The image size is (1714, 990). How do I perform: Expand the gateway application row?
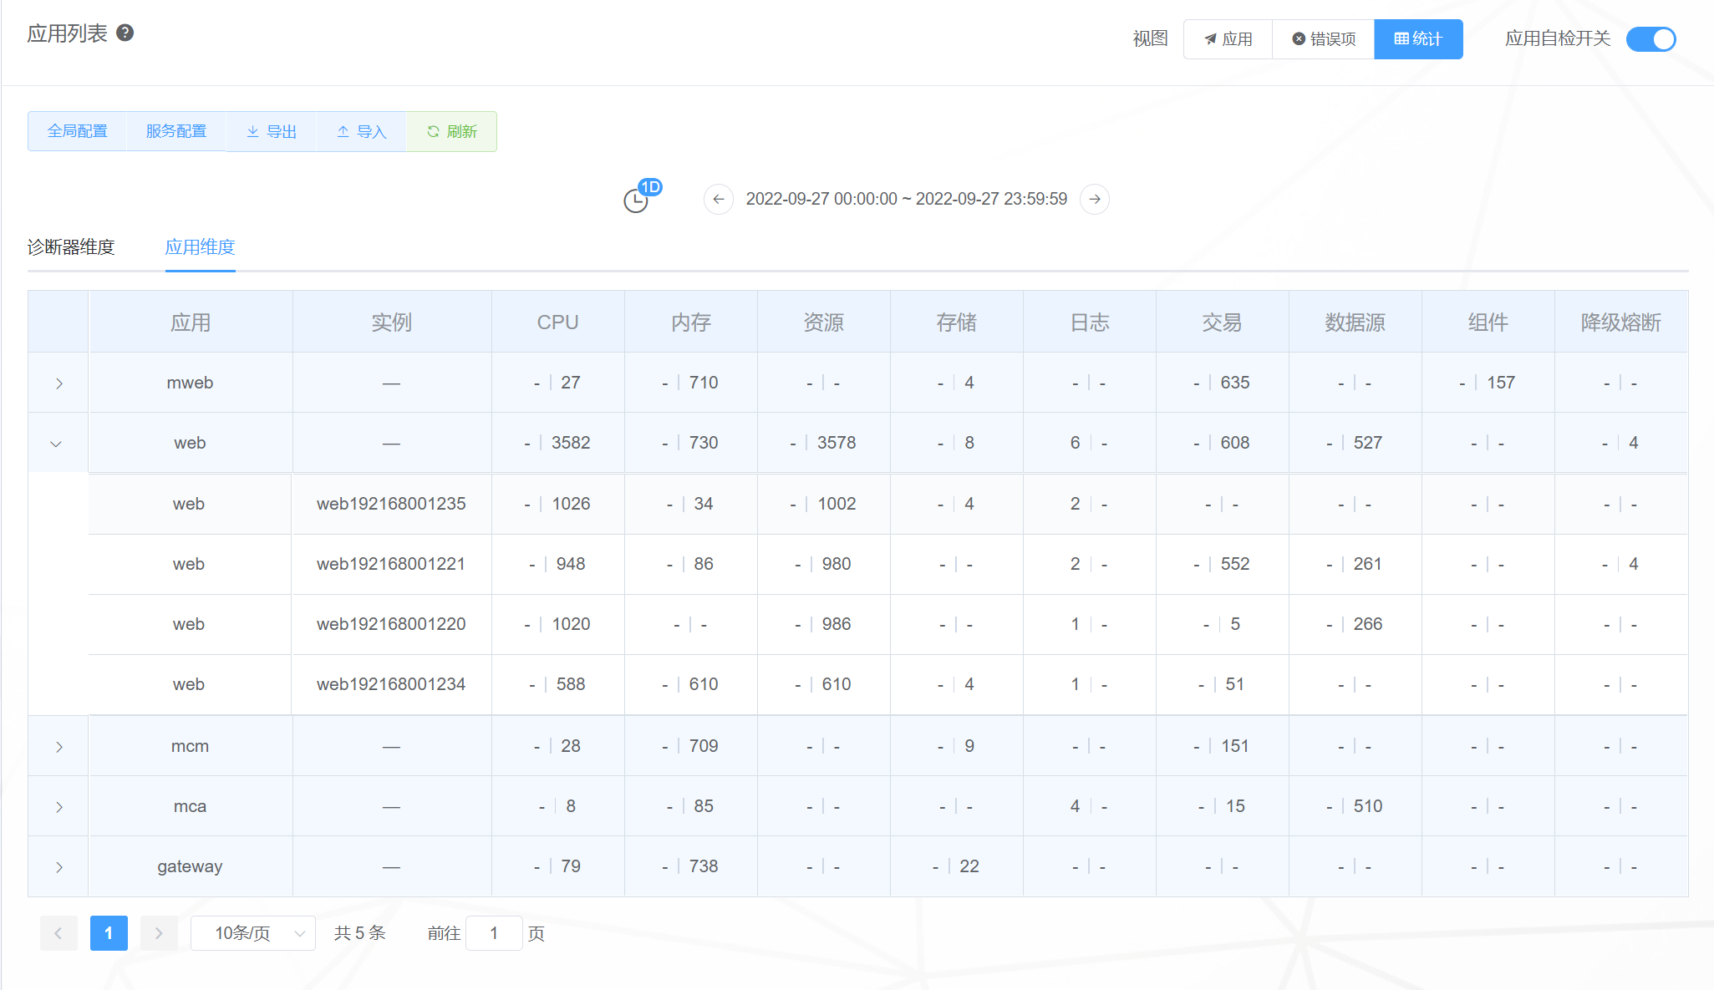coord(58,867)
